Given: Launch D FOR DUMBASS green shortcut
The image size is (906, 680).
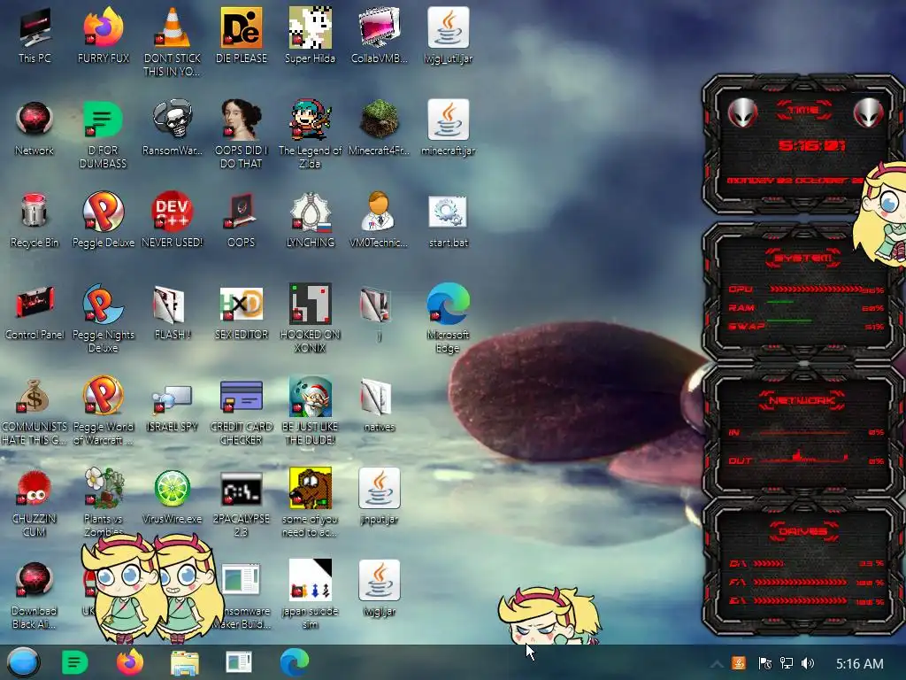Looking at the screenshot, I should pyautogui.click(x=104, y=135).
